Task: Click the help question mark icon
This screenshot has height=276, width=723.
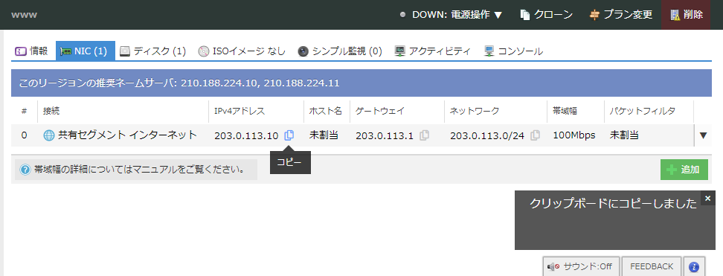Action: click(x=25, y=170)
